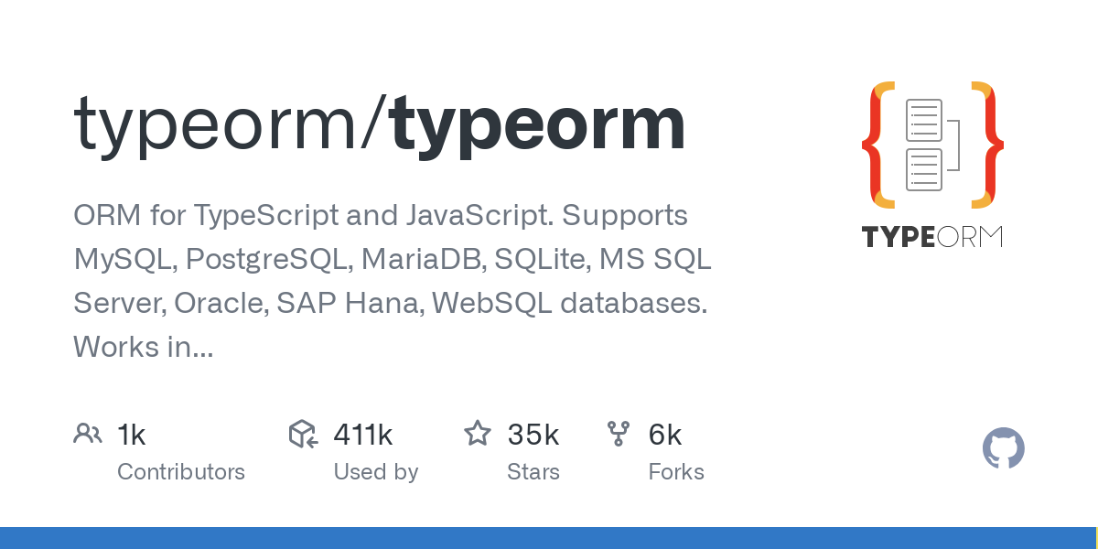This screenshot has height=549, width=1098.
Task: Click the lower document icon in the TypeORM logo
Action: (924, 169)
